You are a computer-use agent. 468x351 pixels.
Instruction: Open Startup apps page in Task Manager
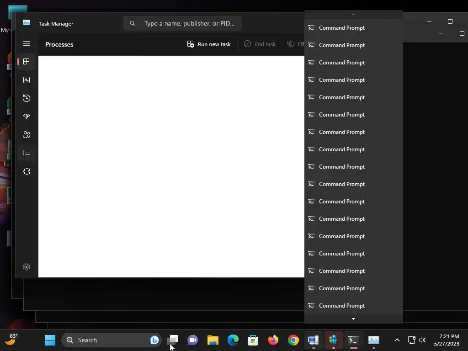pyautogui.click(x=26, y=117)
